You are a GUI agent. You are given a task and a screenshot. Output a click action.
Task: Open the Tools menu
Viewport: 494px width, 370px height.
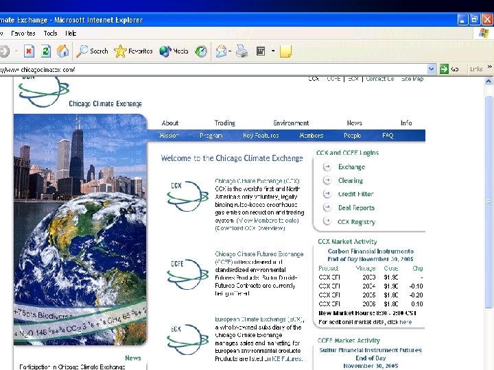(50, 33)
